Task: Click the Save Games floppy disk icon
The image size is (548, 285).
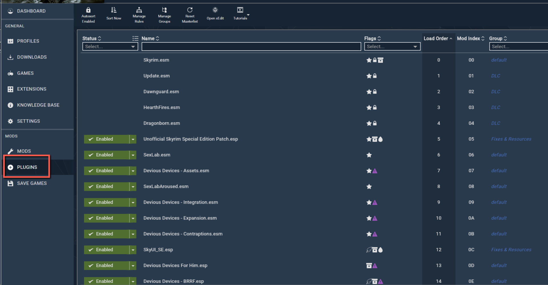Action: (x=10, y=183)
